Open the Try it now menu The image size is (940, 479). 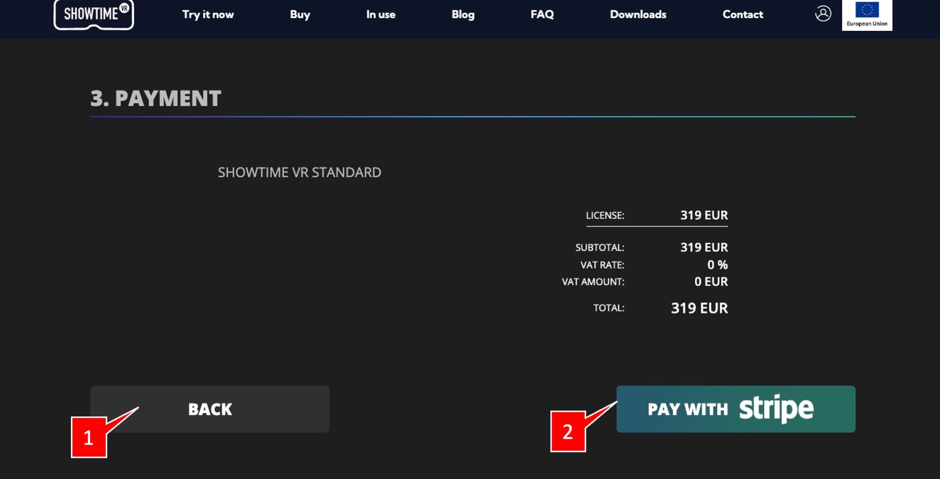208,15
